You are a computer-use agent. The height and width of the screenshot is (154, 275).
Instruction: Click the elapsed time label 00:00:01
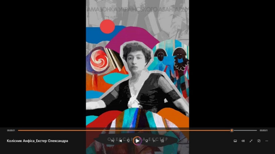(x=11, y=131)
